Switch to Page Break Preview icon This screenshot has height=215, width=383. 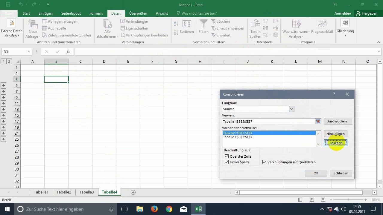click(323, 200)
